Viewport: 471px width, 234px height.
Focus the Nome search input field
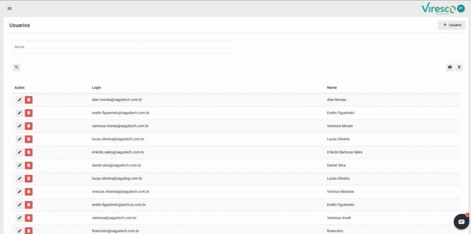[122, 47]
